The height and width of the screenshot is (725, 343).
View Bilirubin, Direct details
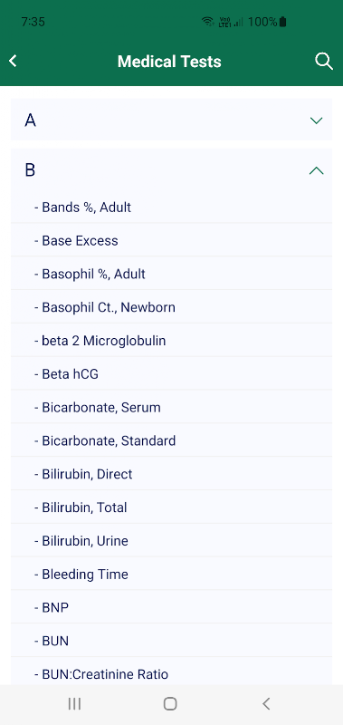point(171,474)
